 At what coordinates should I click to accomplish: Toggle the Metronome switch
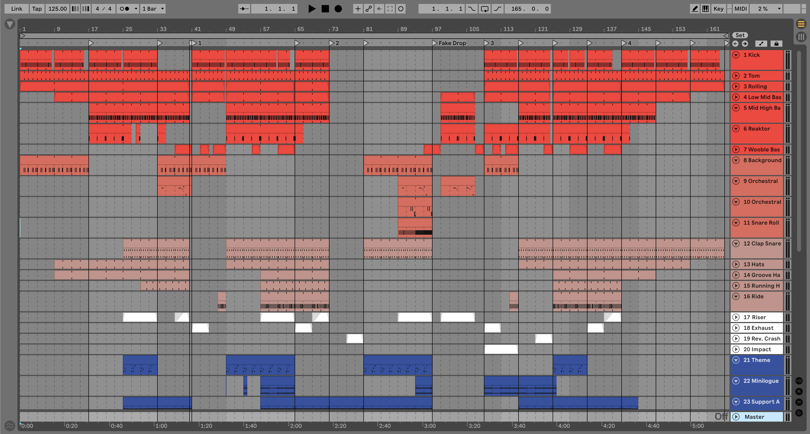point(125,9)
